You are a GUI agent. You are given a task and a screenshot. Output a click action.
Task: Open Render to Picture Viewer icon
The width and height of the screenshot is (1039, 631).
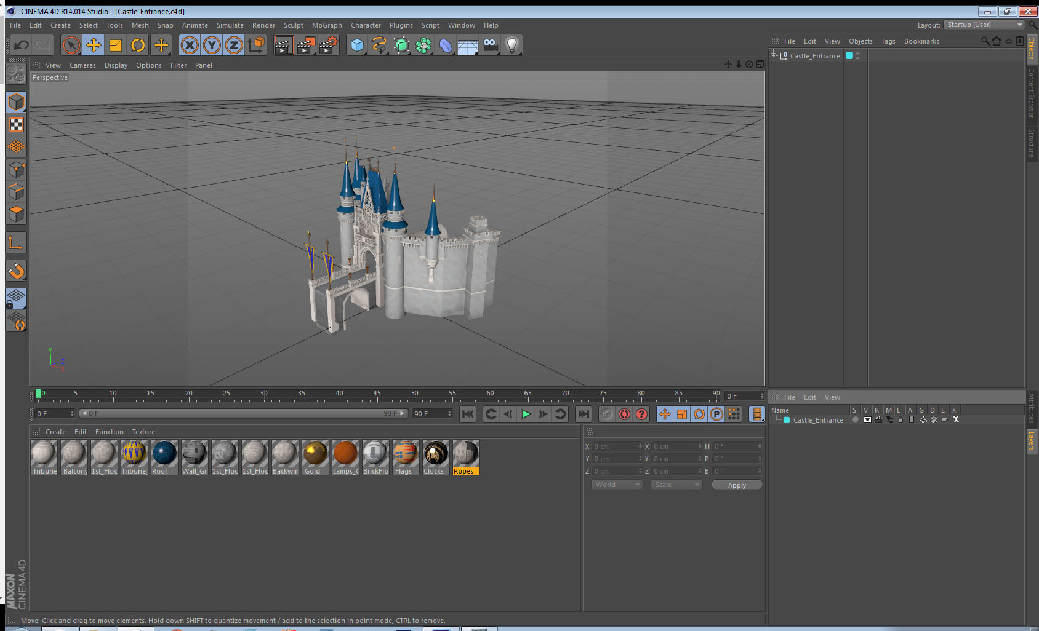pyautogui.click(x=305, y=45)
